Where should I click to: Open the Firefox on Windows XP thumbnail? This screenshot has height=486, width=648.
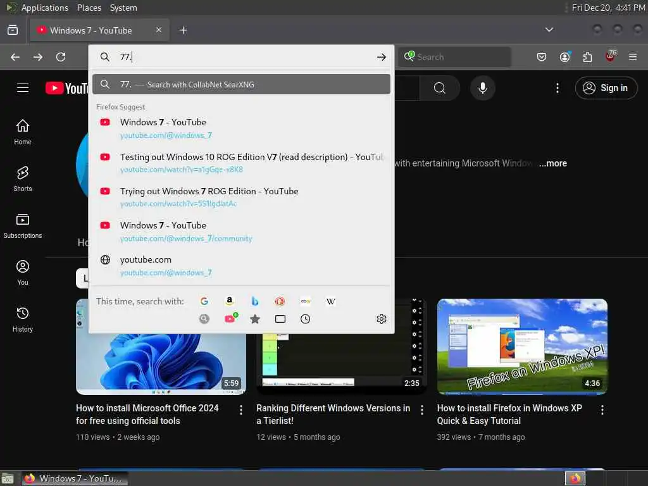point(522,346)
